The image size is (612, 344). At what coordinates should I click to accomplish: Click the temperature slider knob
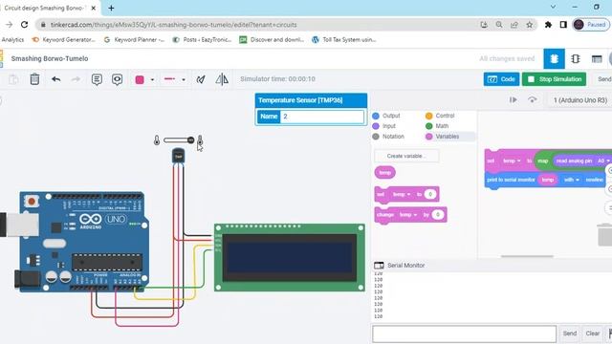click(191, 140)
